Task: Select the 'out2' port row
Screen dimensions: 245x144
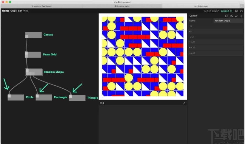Action: [216, 48]
